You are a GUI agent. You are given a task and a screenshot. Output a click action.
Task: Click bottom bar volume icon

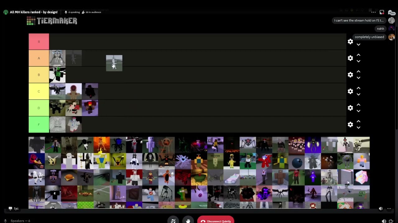(384, 221)
